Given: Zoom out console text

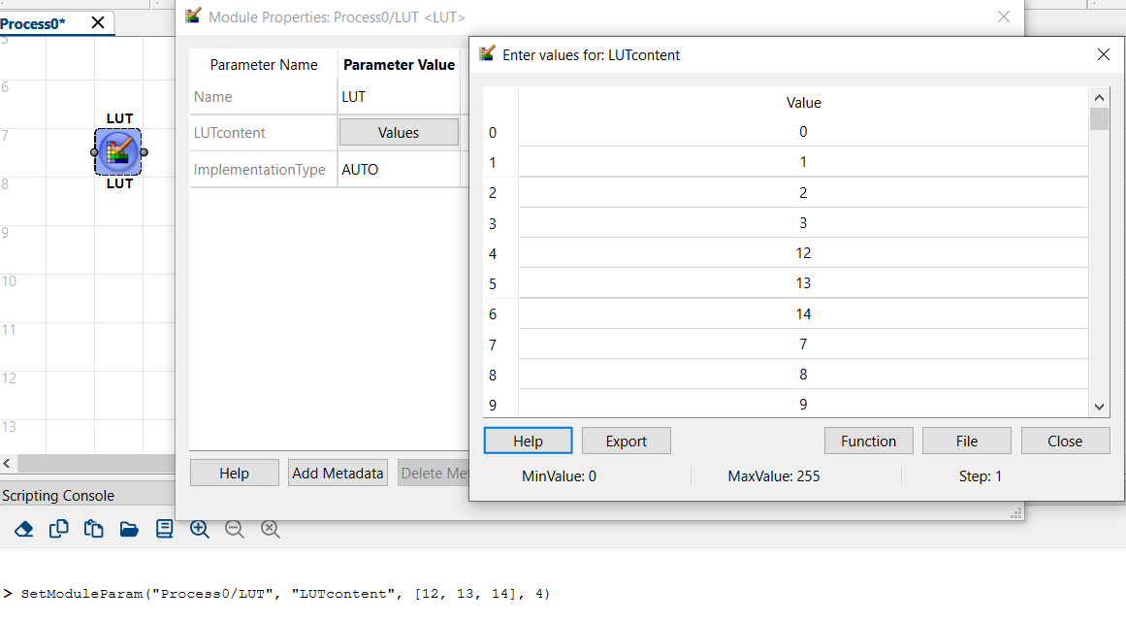Looking at the screenshot, I should pyautogui.click(x=235, y=529).
